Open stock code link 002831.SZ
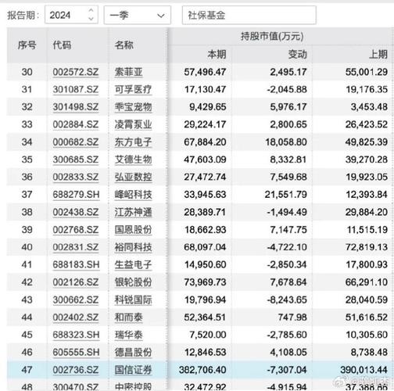The width and height of the screenshot is (394, 391). tap(76, 247)
